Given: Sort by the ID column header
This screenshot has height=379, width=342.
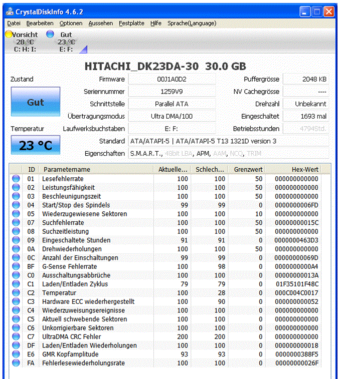Looking at the screenshot, I should [31, 169].
